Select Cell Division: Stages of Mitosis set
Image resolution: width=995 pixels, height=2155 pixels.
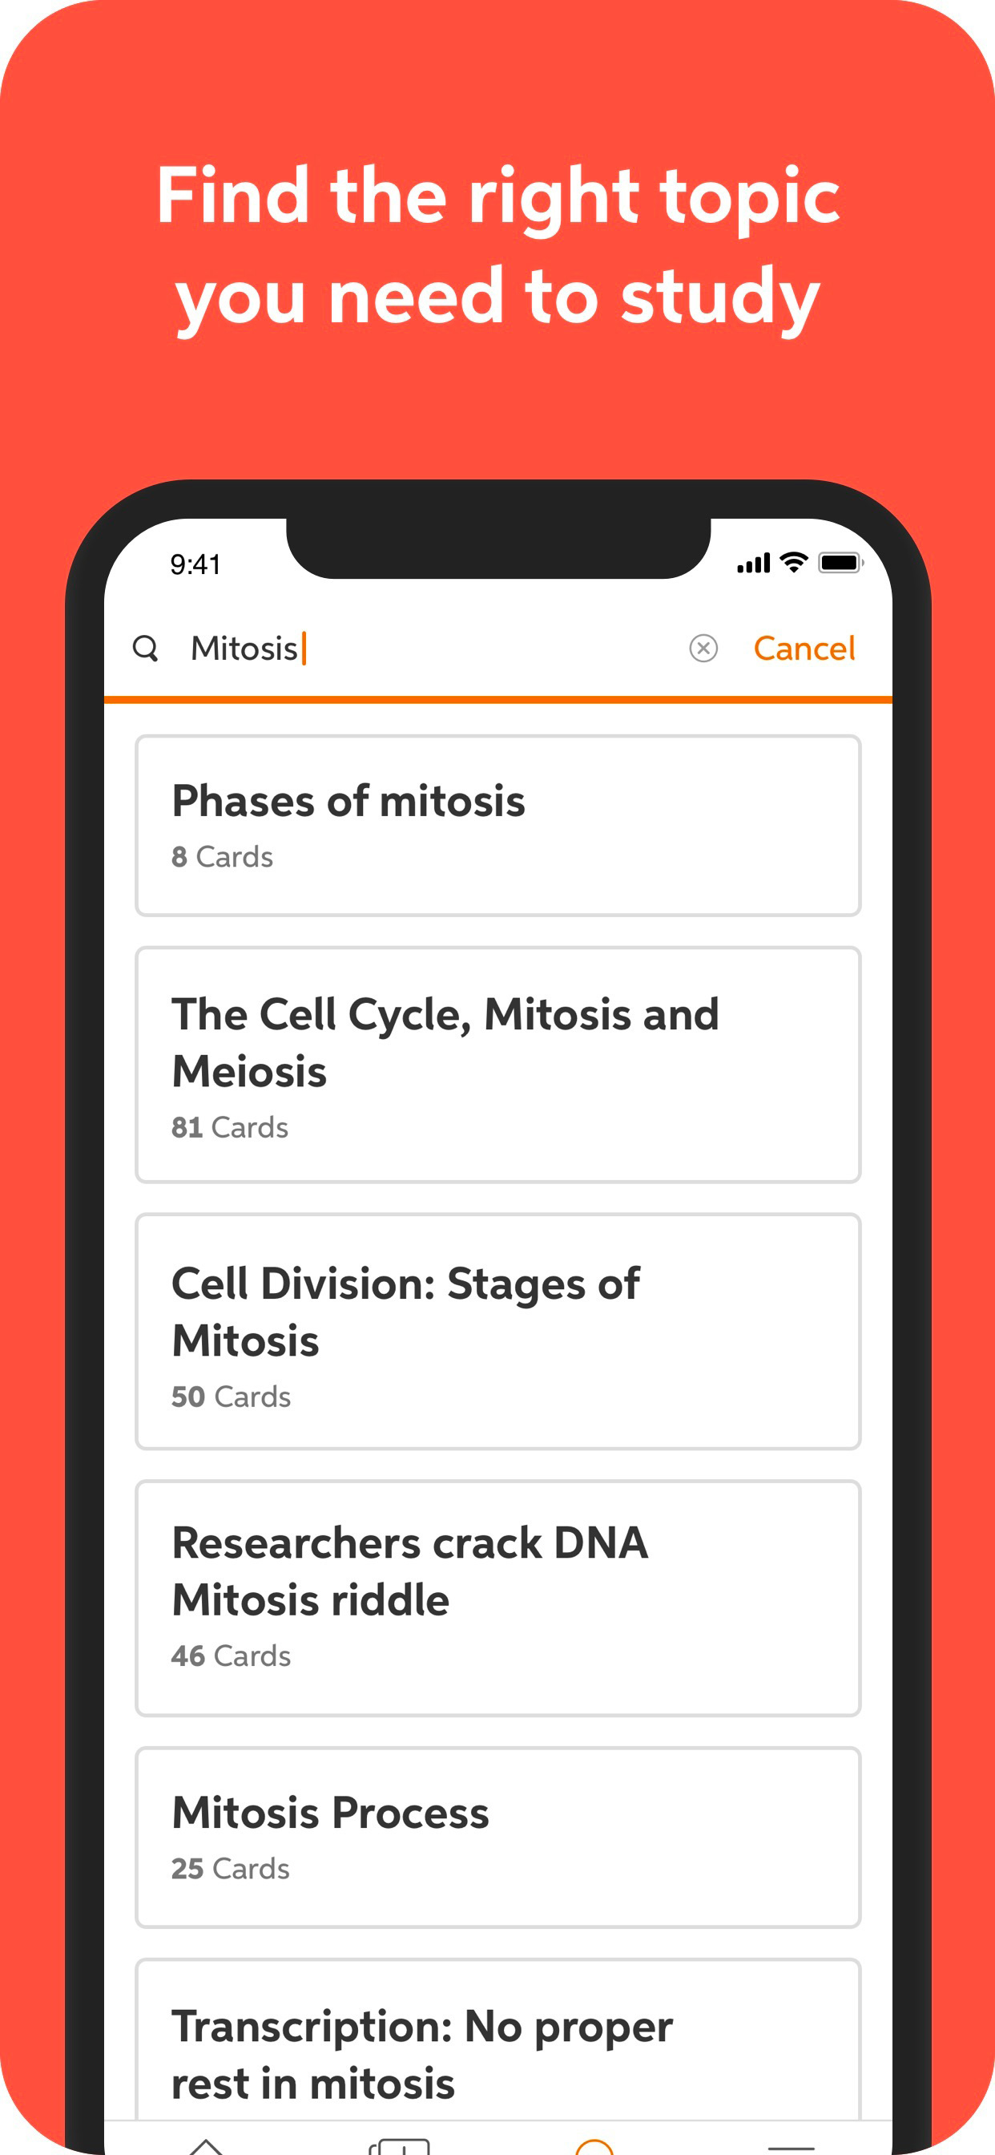(x=497, y=1331)
